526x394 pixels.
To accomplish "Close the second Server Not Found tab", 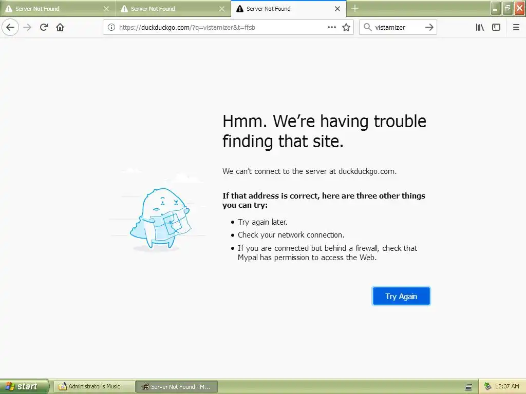I will [x=222, y=9].
